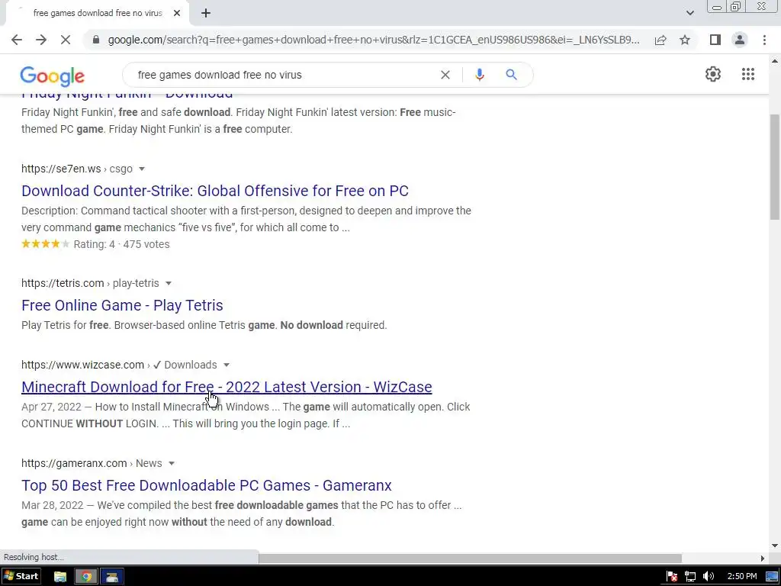Go forward to the next page
Image resolution: width=781 pixels, height=586 pixels.
41,40
